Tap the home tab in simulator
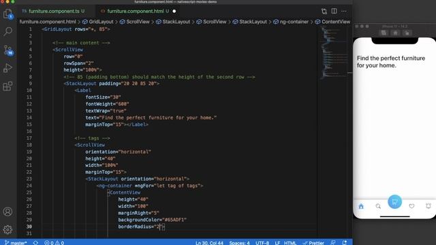 [361, 206]
